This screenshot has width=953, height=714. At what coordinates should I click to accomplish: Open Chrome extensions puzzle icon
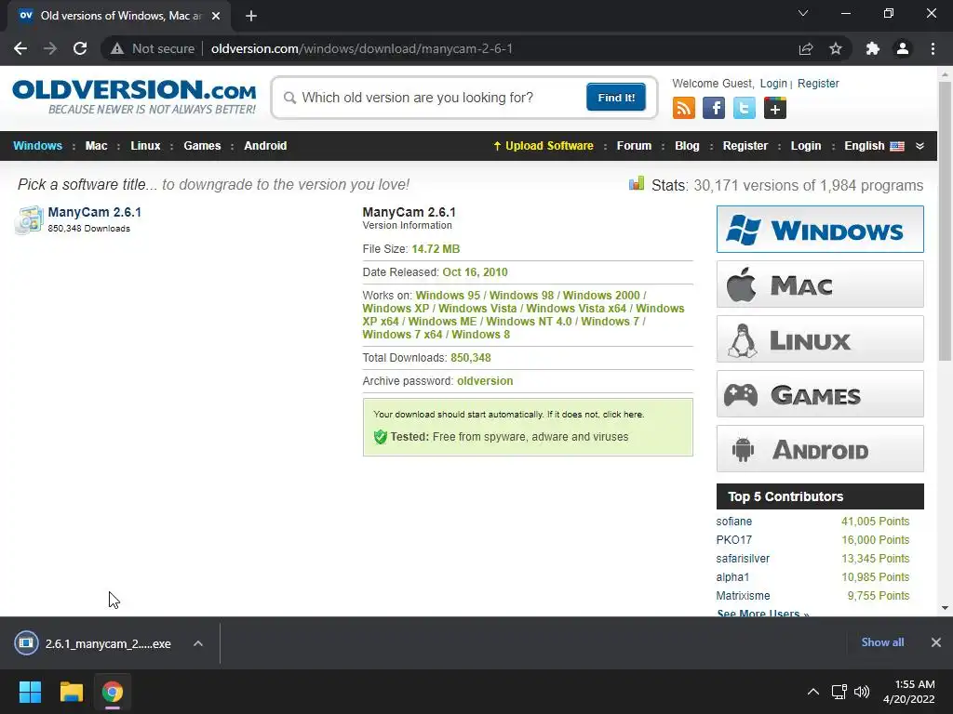click(x=873, y=48)
